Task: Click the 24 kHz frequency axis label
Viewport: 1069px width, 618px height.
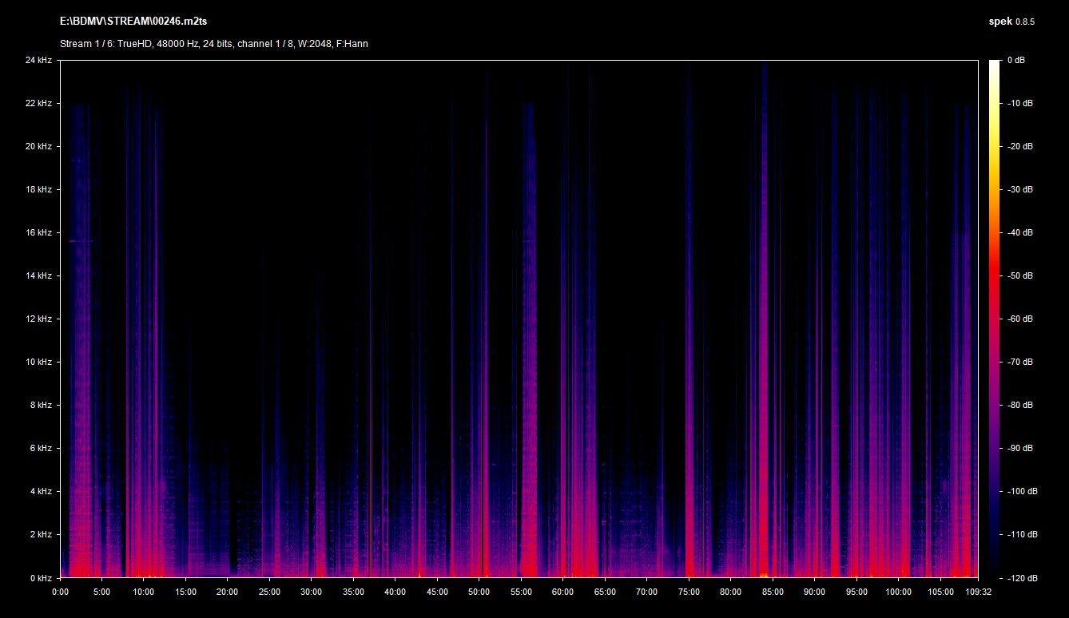Action: [38, 61]
